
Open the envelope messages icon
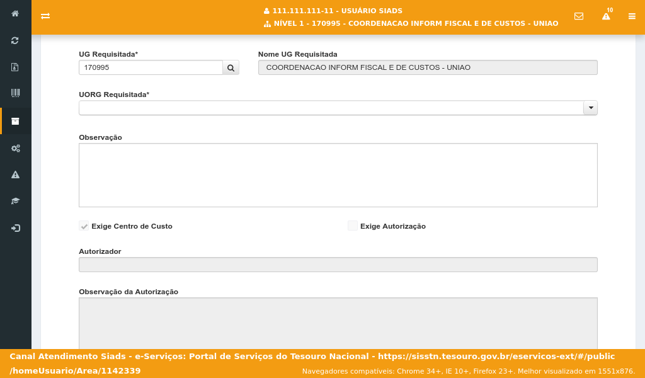click(579, 16)
